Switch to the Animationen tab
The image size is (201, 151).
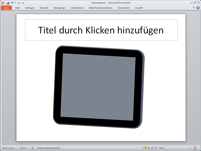tap(77, 8)
